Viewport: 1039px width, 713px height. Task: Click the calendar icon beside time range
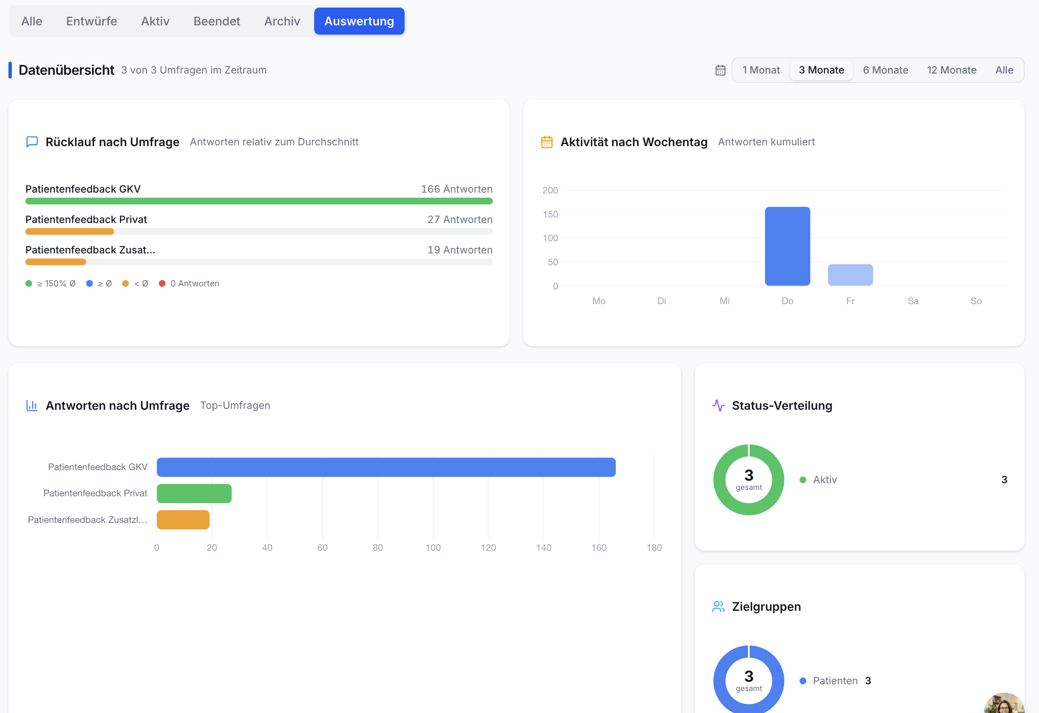(x=720, y=70)
